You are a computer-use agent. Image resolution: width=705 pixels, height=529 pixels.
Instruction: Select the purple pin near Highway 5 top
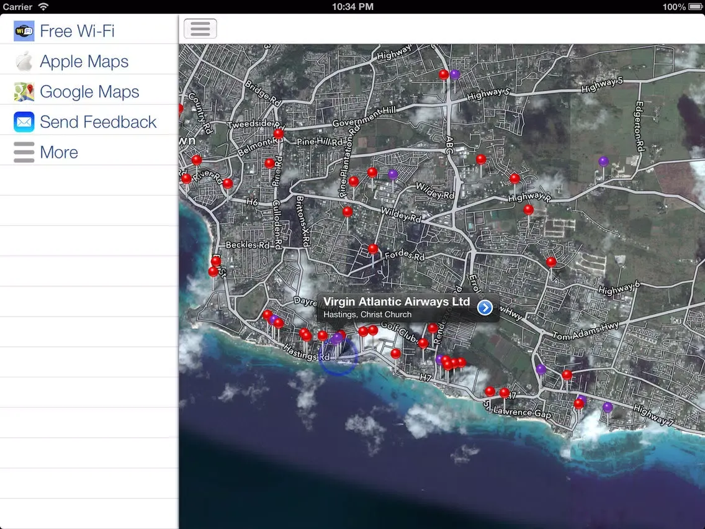pyautogui.click(x=455, y=75)
